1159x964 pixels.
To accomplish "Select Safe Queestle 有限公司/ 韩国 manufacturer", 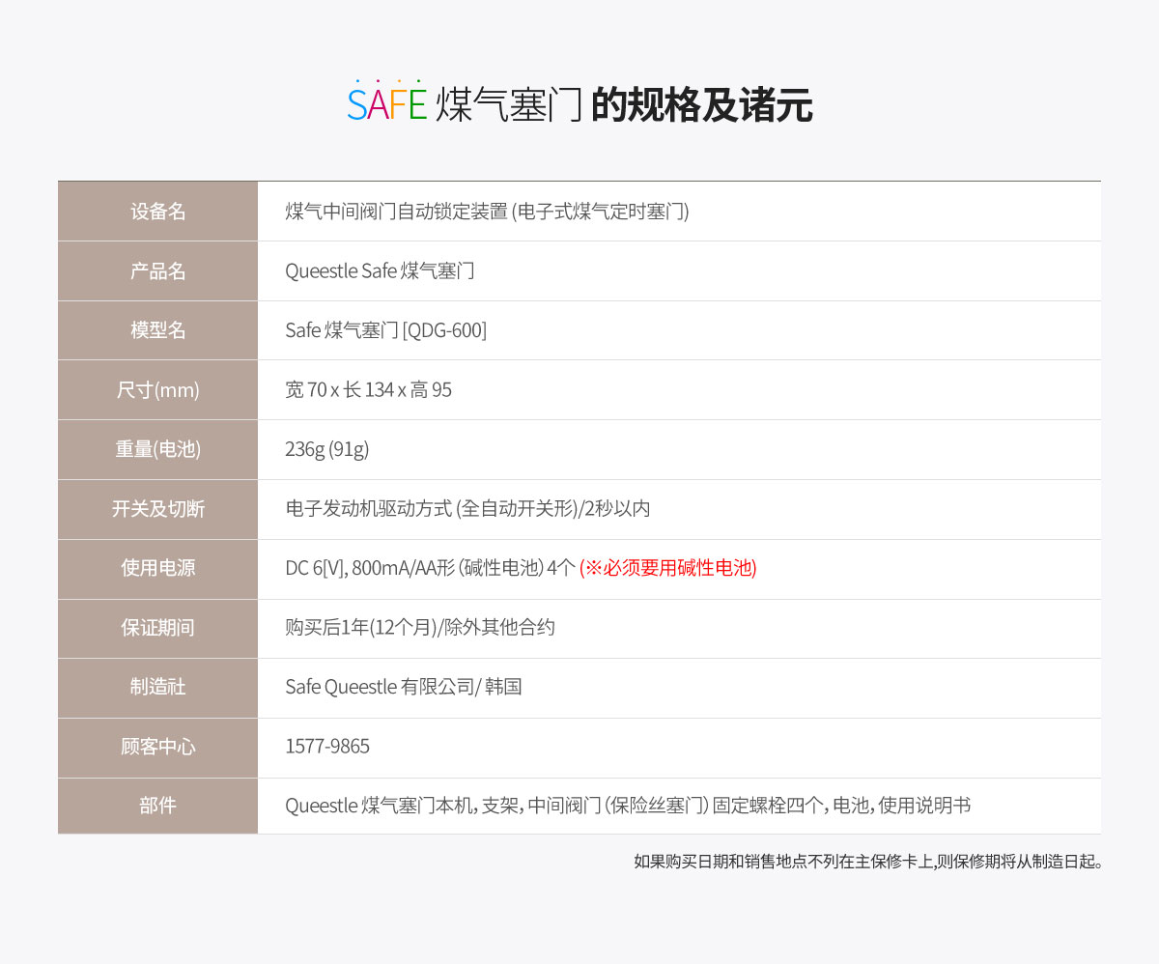I will pyautogui.click(x=404, y=688).
